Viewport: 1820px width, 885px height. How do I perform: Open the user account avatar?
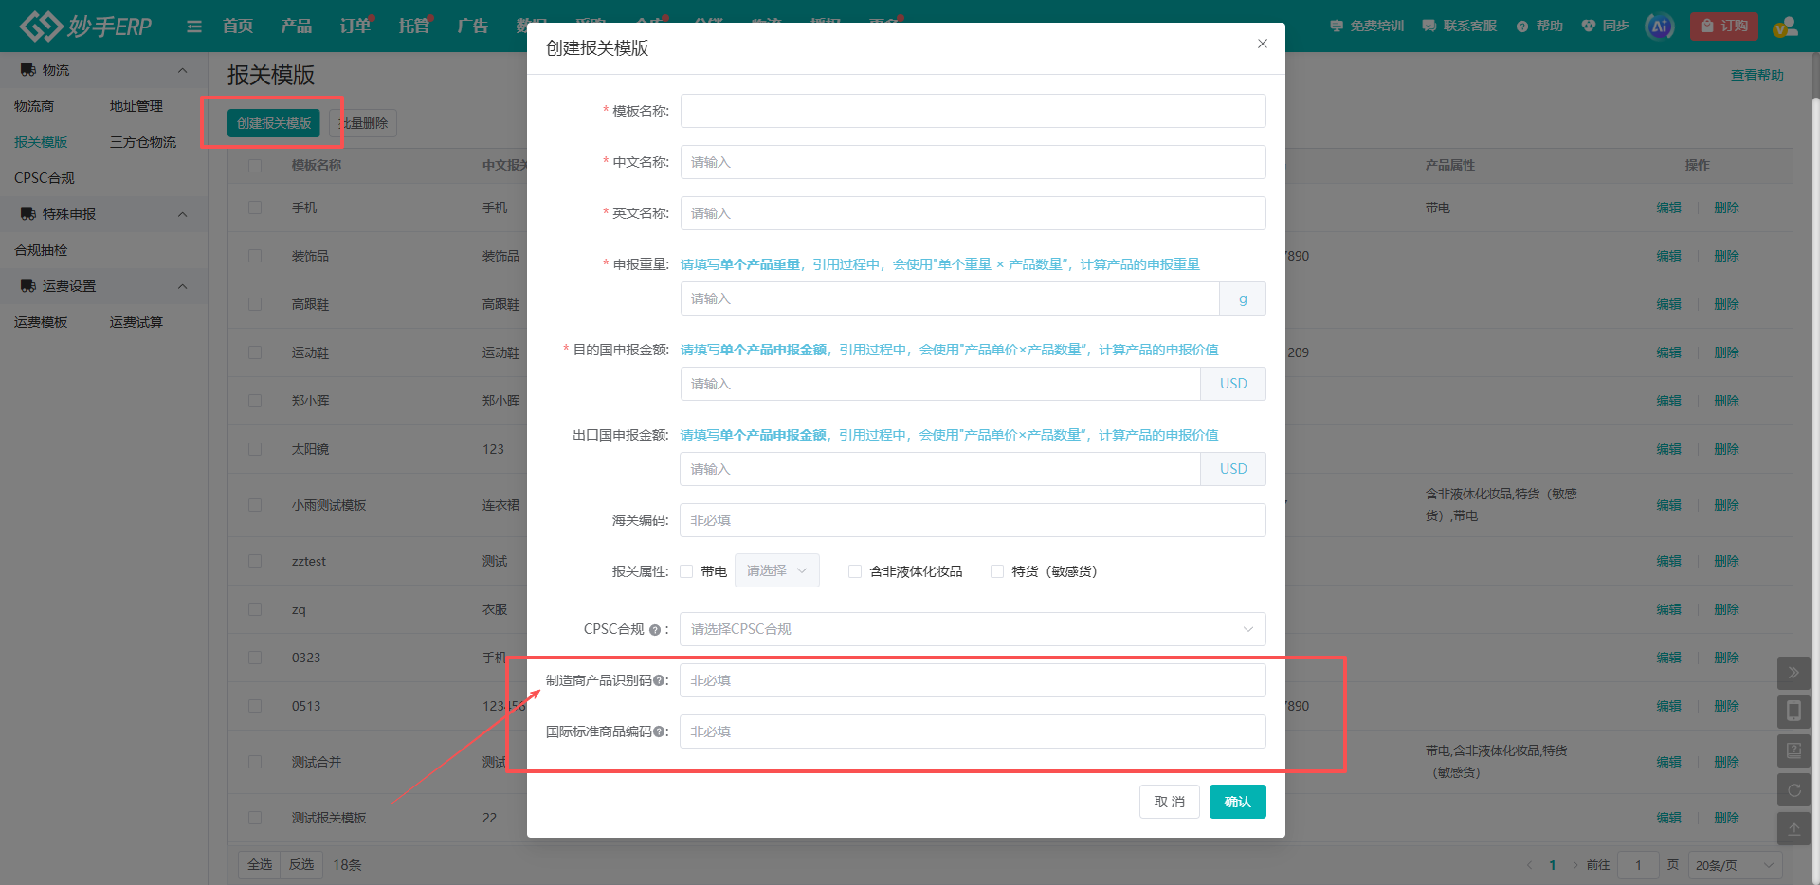[x=1786, y=27]
